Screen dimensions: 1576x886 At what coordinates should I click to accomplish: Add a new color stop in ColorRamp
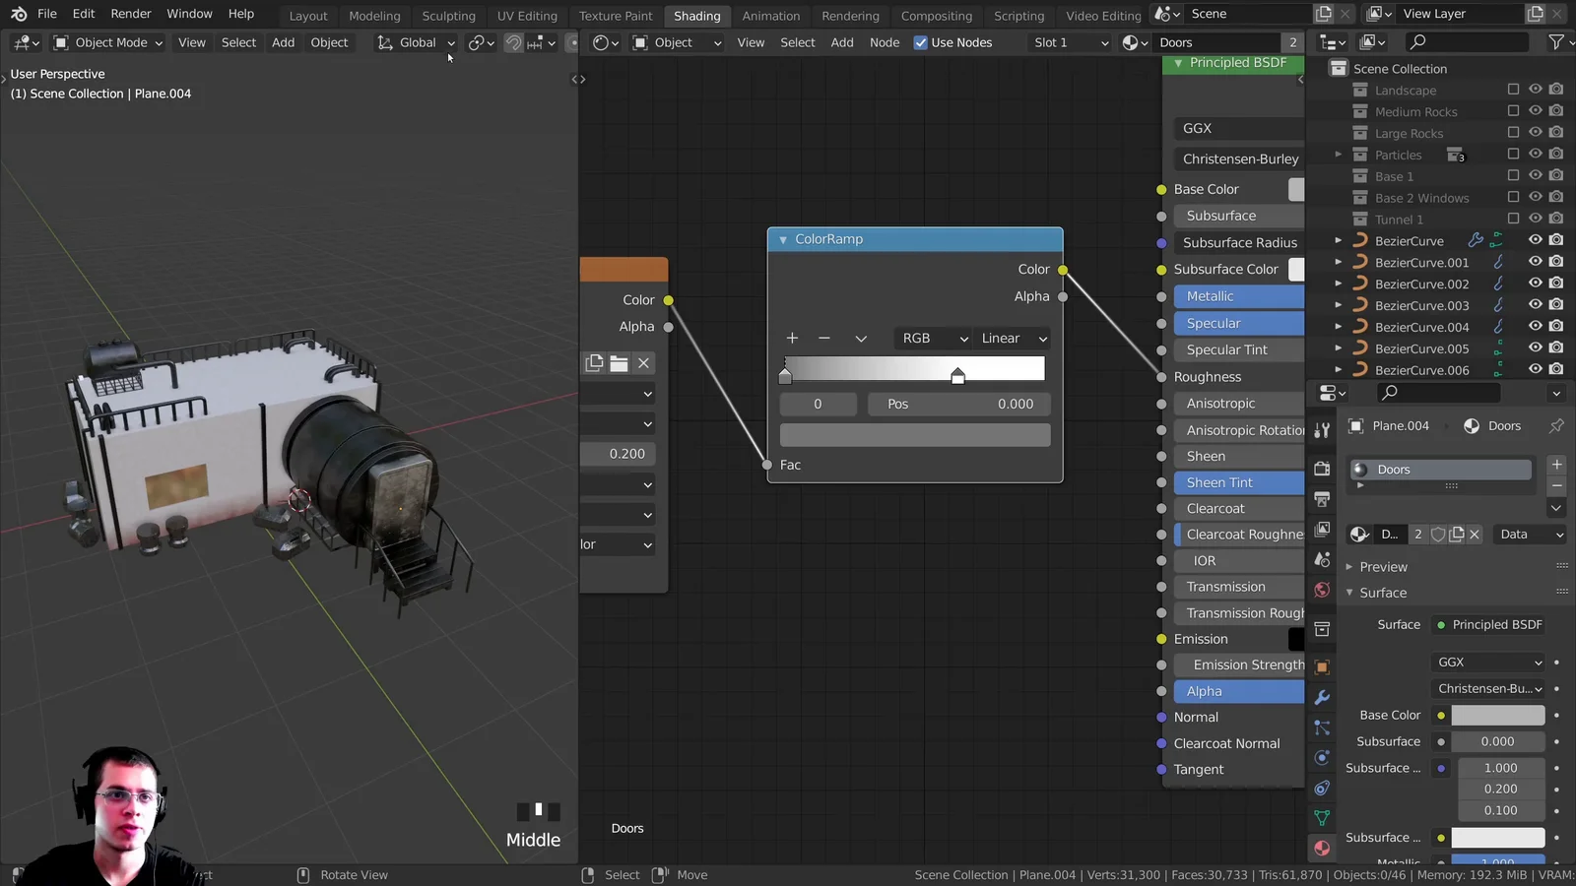tap(792, 338)
